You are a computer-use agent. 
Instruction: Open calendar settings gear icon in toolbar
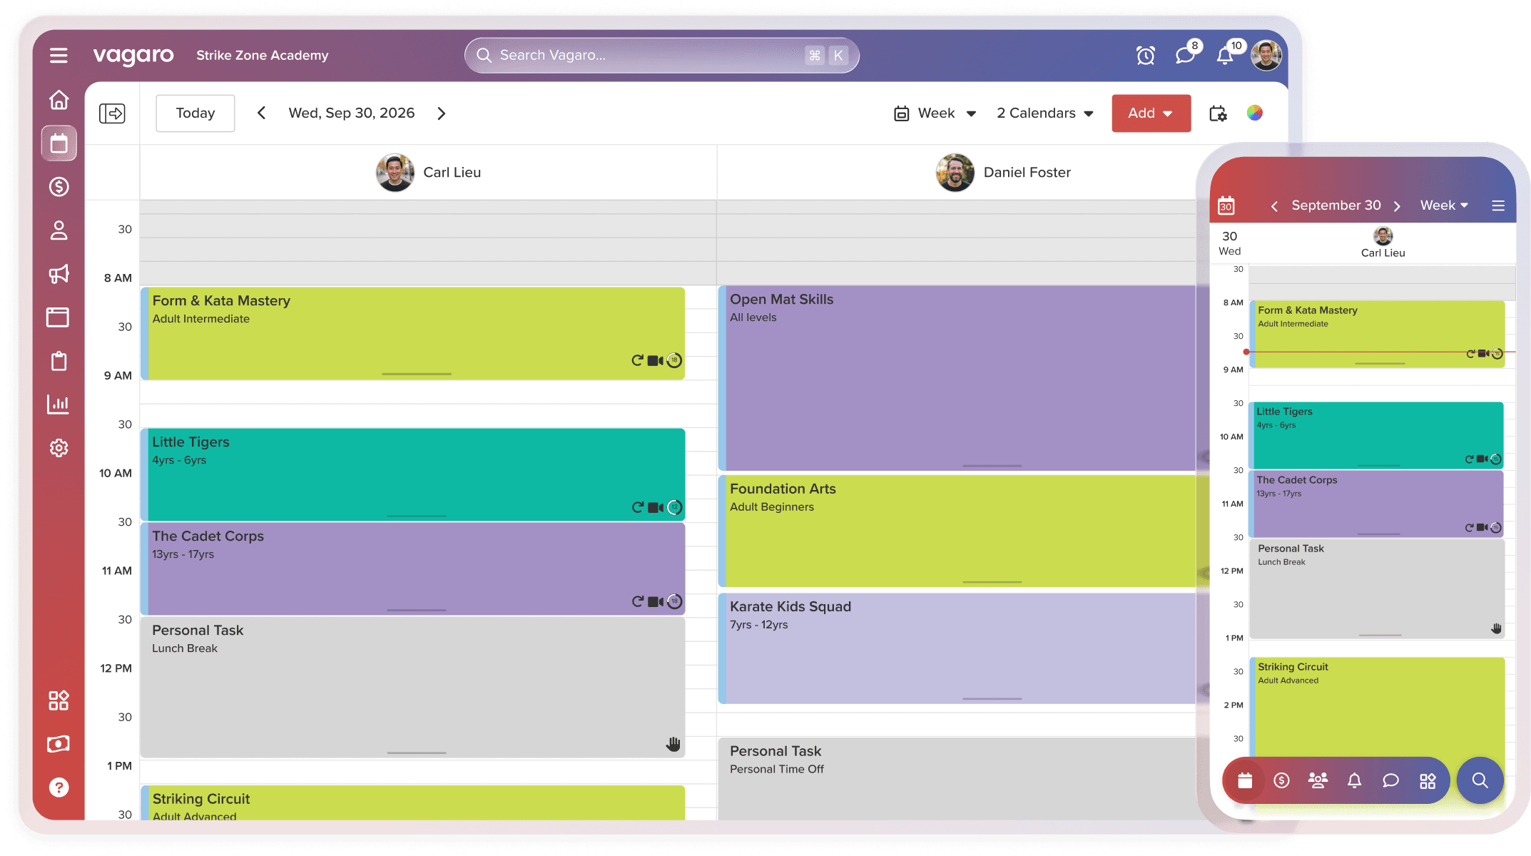pos(1218,113)
